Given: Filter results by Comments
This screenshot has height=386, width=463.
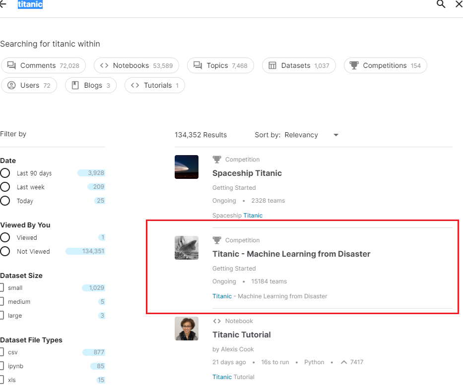Looking at the screenshot, I should [x=43, y=65].
